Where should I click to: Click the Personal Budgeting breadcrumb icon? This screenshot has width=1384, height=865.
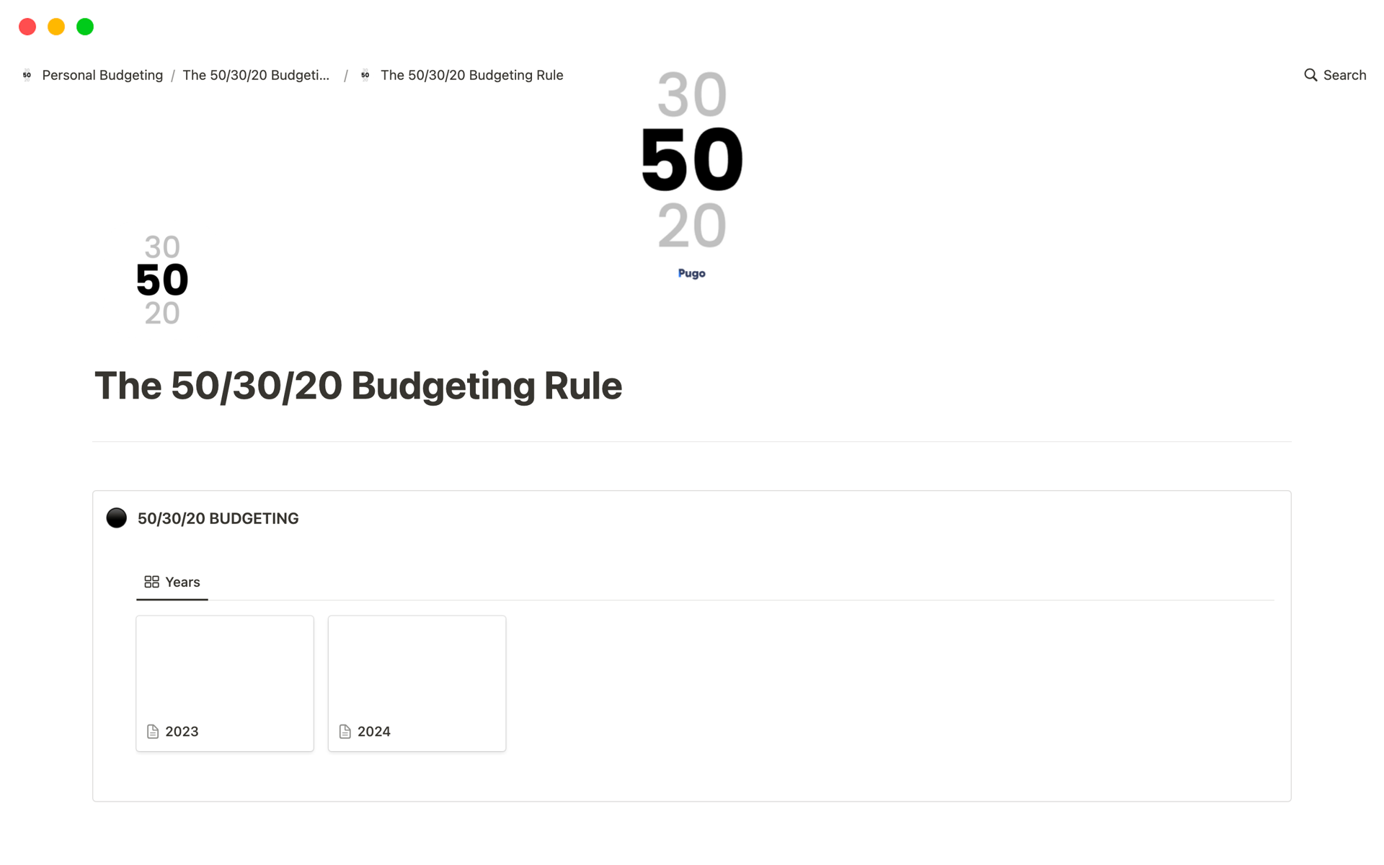click(27, 75)
